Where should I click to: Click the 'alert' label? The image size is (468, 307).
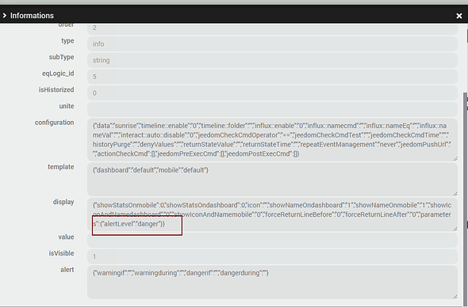67,270
